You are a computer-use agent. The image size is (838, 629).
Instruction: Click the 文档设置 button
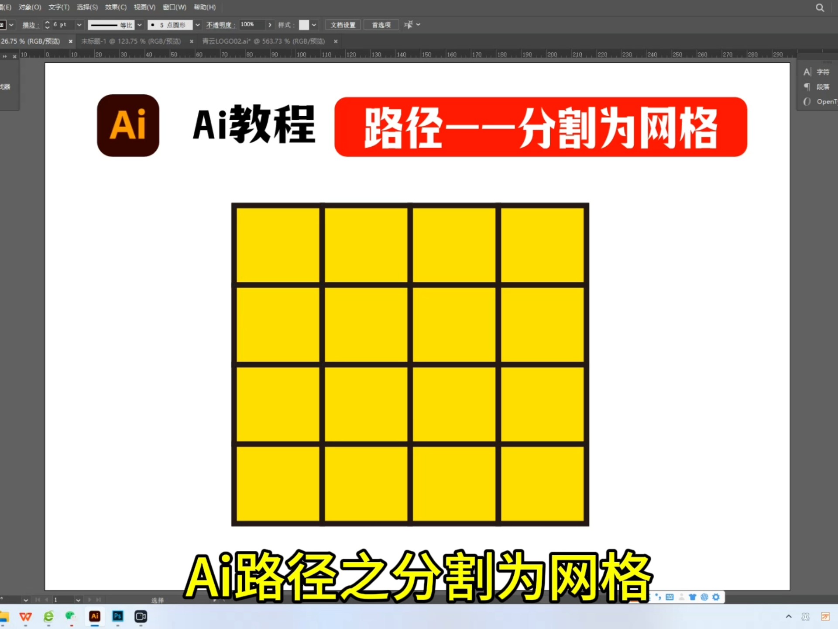[343, 25]
